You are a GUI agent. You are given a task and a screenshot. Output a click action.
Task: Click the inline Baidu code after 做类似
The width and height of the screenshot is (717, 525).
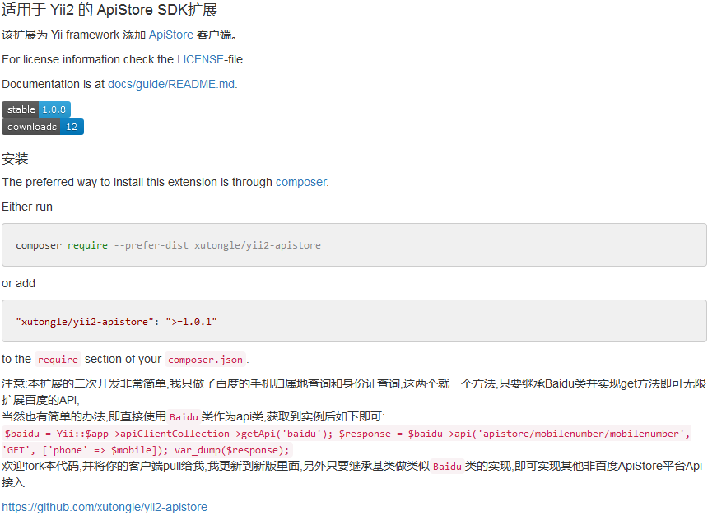(x=447, y=466)
